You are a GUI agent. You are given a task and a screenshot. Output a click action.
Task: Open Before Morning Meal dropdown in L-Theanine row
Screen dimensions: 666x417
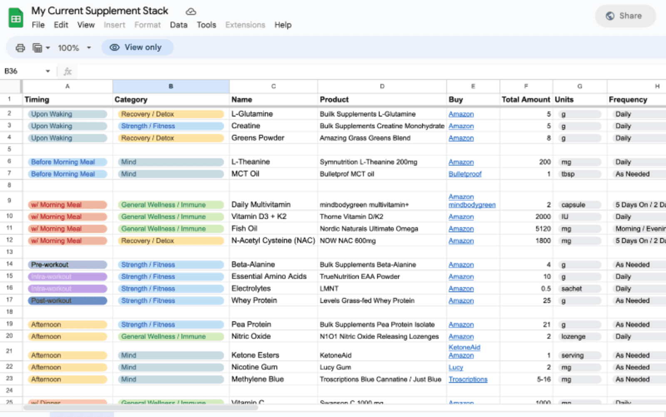[67, 162]
